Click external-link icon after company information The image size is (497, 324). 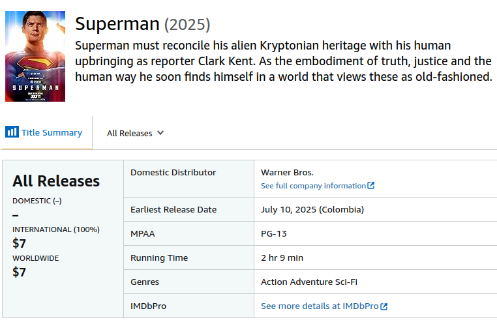point(371,186)
